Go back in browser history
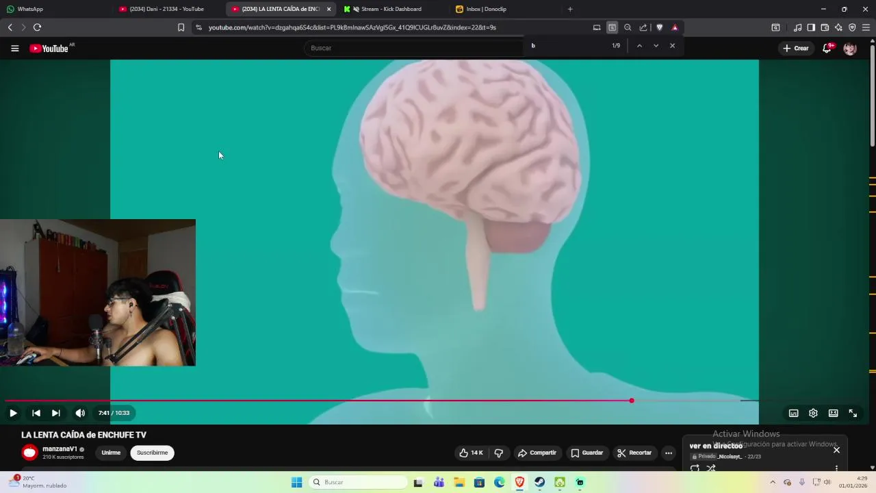Image resolution: width=876 pixels, height=493 pixels. 10,27
